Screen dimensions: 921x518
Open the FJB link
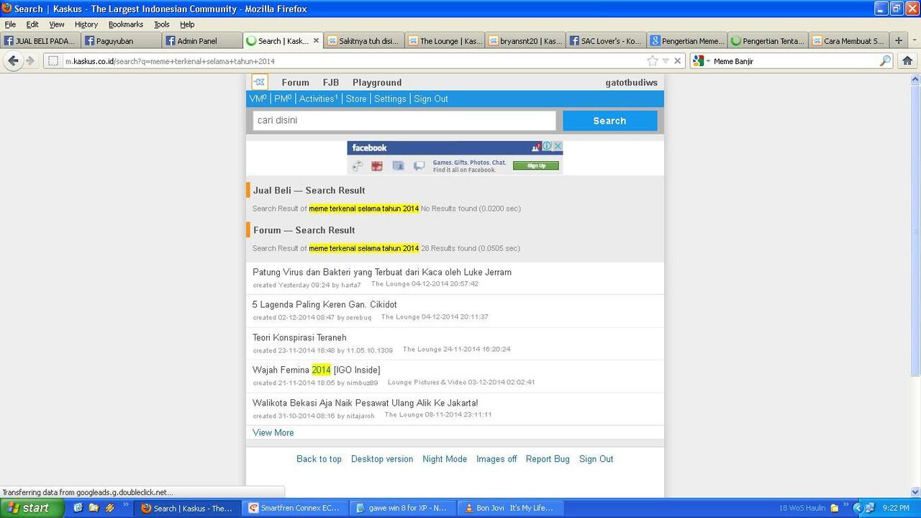[331, 82]
